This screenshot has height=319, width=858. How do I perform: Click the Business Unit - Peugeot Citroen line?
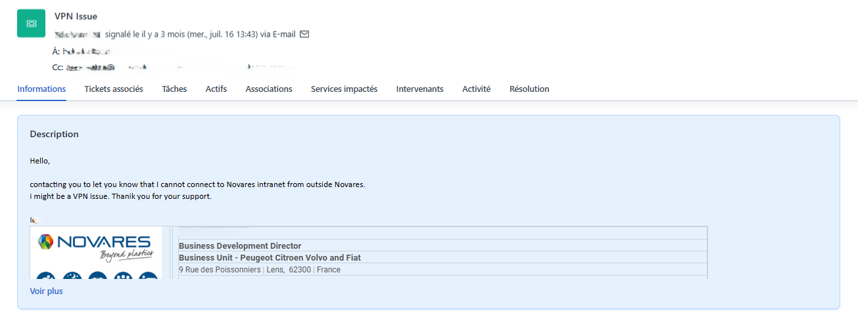pyautogui.click(x=270, y=257)
